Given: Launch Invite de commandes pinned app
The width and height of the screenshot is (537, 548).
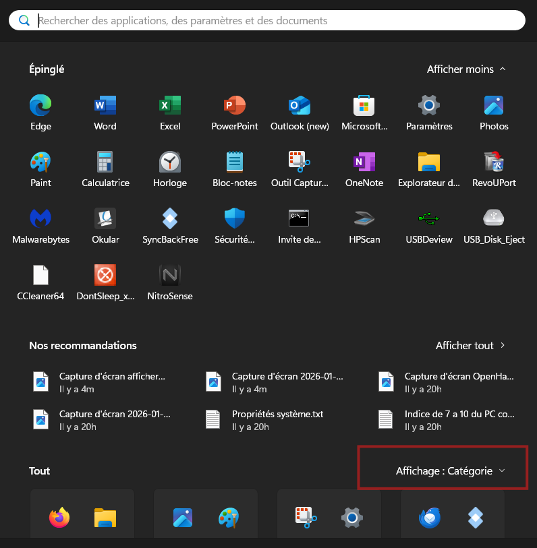Looking at the screenshot, I should coord(300,226).
